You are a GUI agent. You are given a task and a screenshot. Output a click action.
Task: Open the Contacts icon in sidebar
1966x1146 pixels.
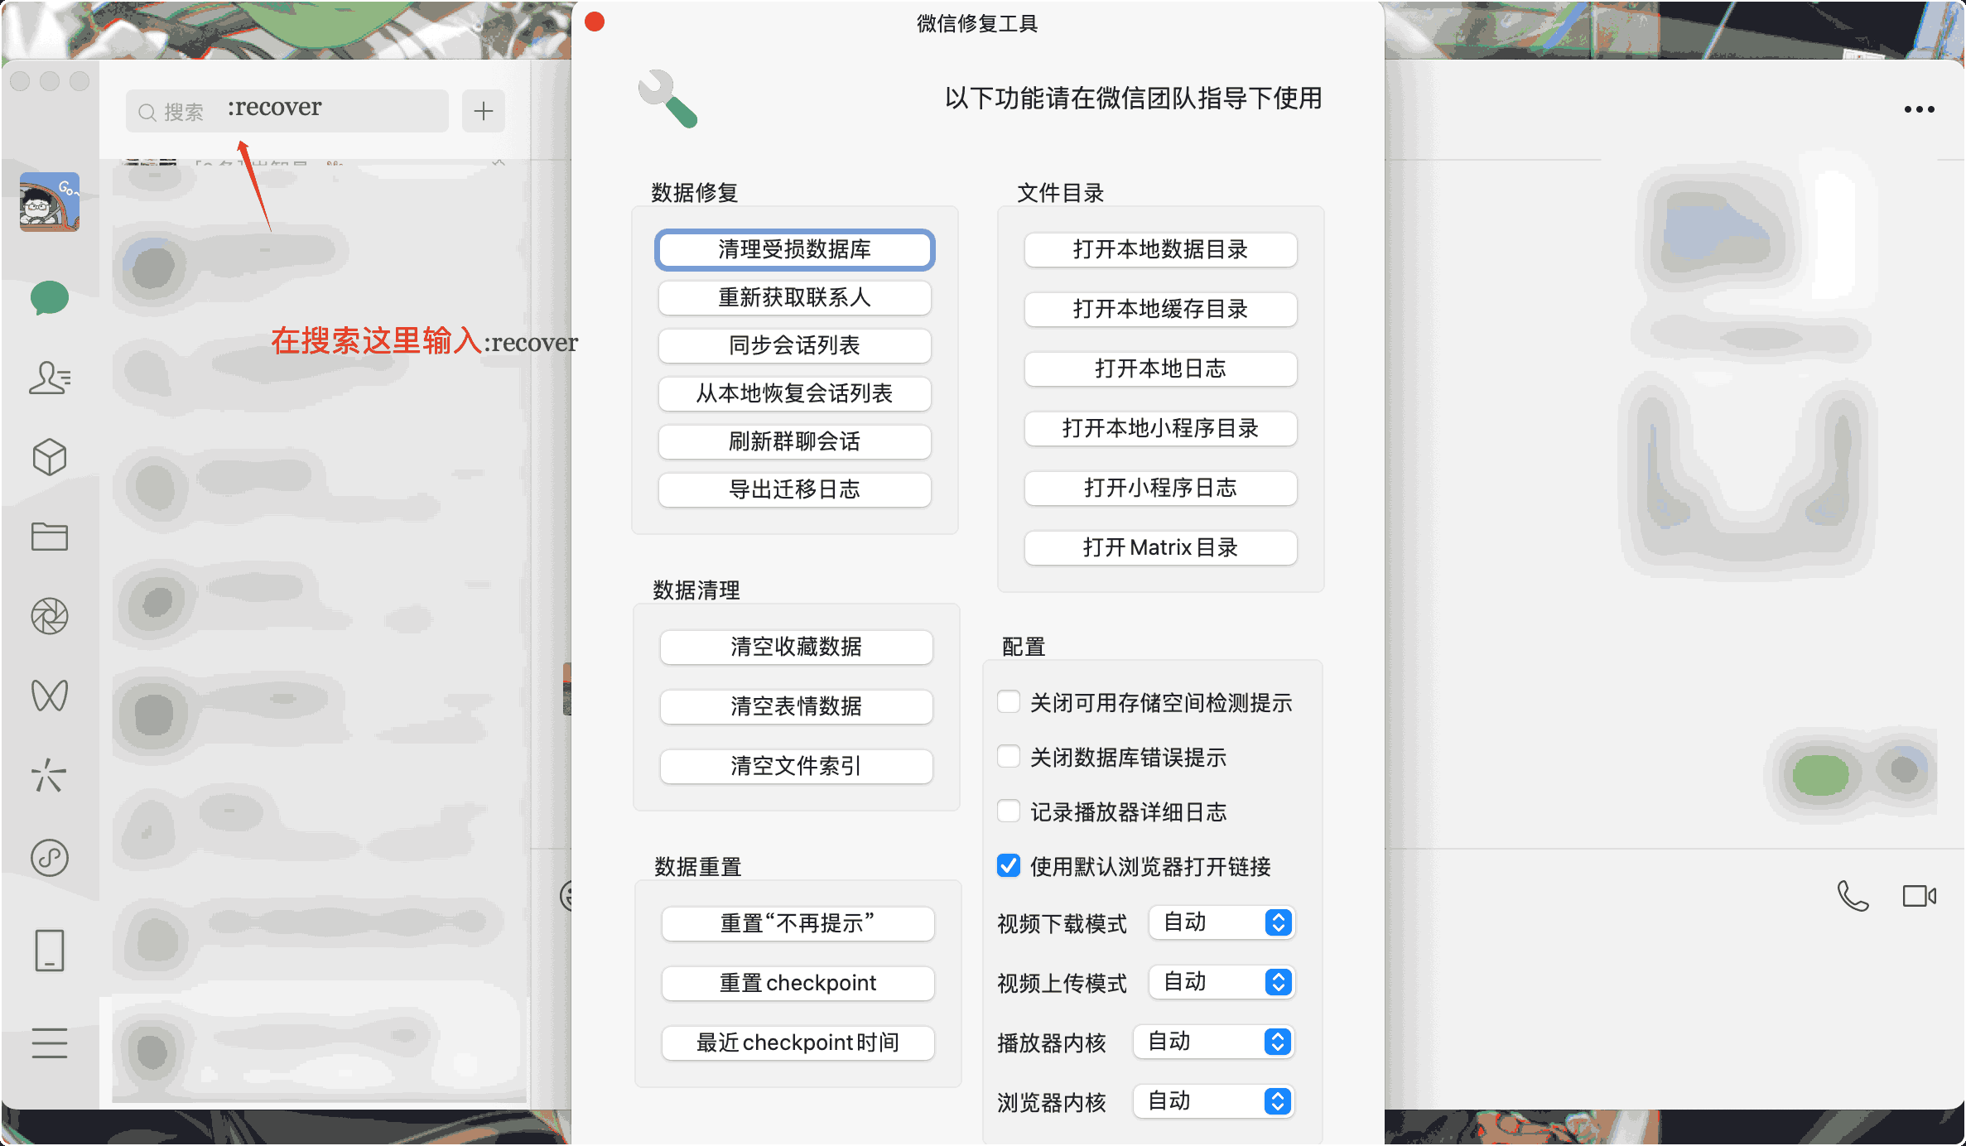49,378
